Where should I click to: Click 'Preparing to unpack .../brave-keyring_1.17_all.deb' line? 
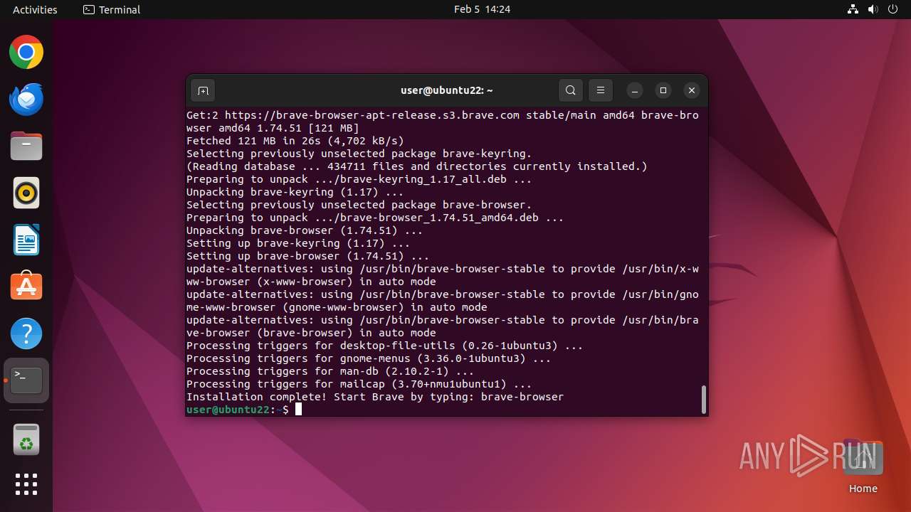[x=359, y=179]
